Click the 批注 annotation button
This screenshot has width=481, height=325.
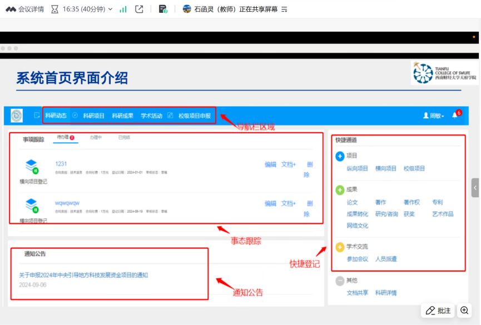[438, 311]
